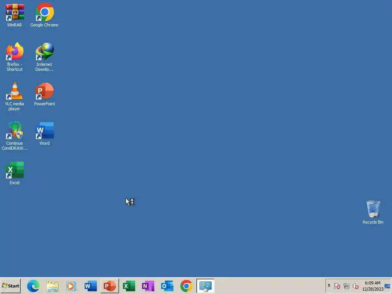Open Windows Media Player from the taskbar
This screenshot has height=294, width=392.
pos(72,286)
